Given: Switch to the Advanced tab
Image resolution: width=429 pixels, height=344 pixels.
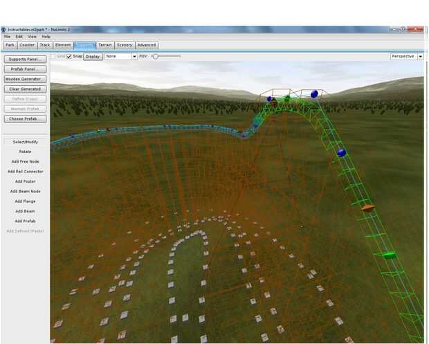Looking at the screenshot, I should coord(147,45).
